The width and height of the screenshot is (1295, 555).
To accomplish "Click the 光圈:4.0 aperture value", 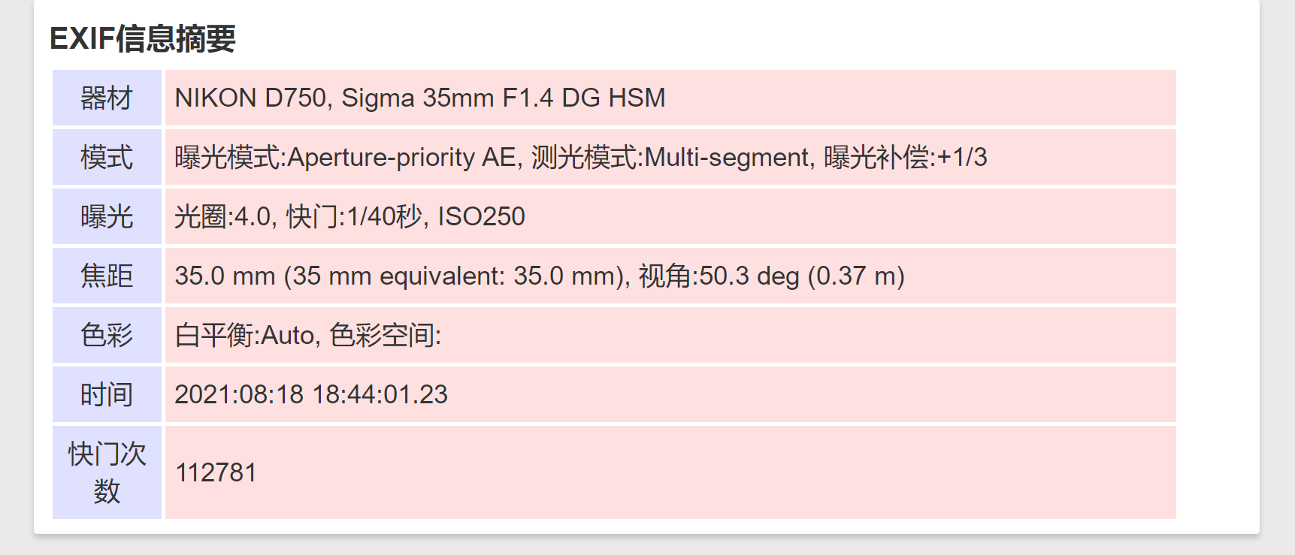I will tap(222, 216).
